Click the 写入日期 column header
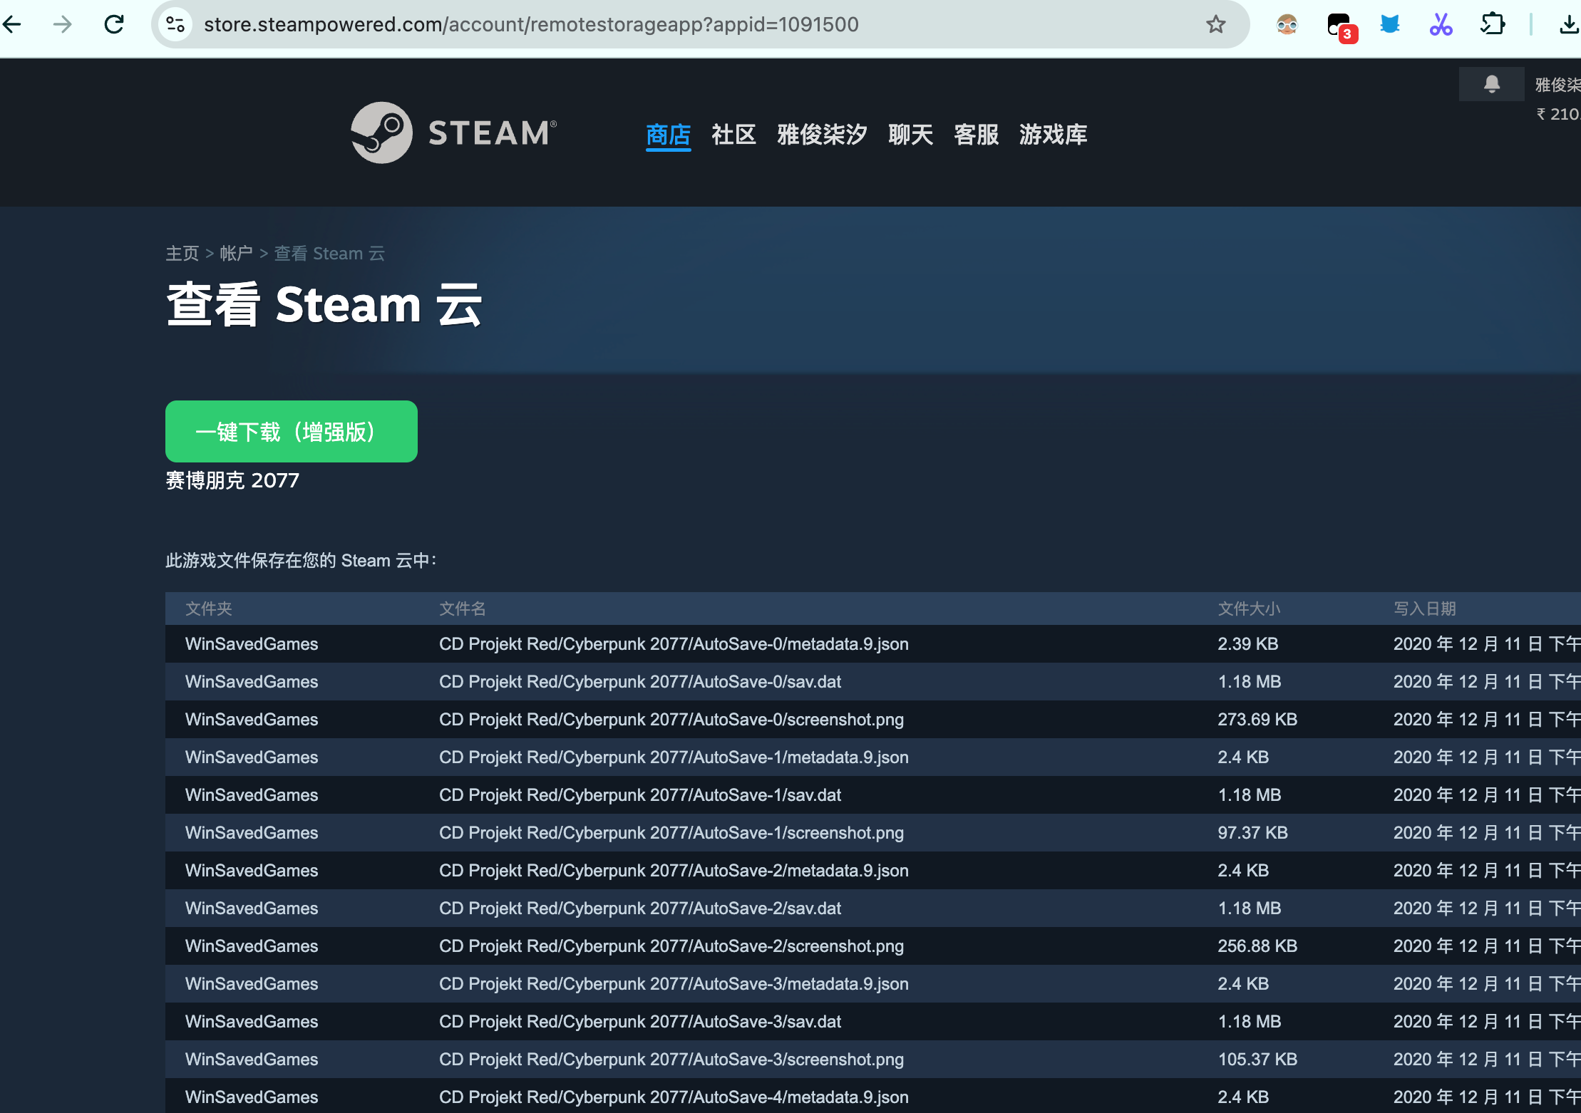 (1425, 609)
